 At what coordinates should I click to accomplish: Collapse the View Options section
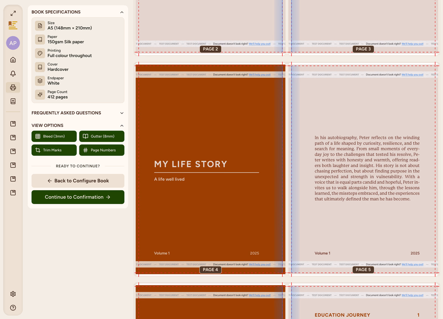click(x=122, y=126)
